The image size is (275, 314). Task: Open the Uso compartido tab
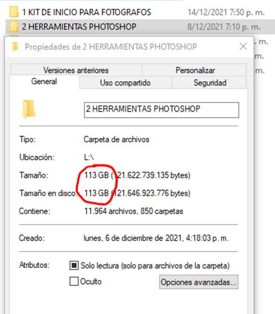click(x=125, y=83)
